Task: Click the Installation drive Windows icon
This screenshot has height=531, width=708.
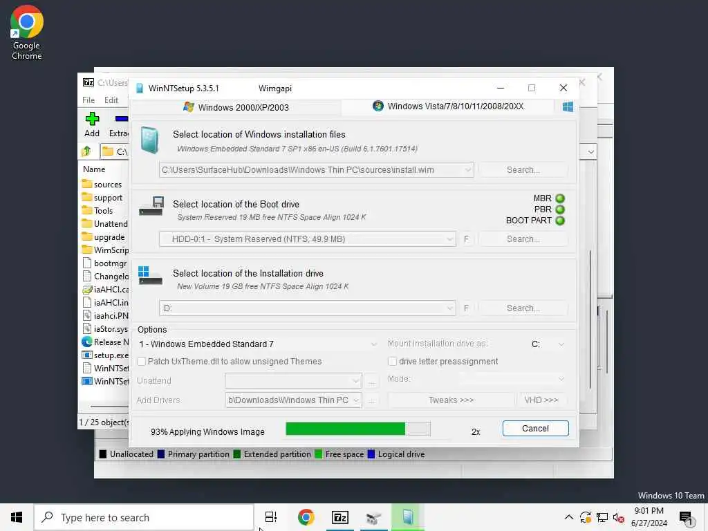Action: [x=150, y=275]
